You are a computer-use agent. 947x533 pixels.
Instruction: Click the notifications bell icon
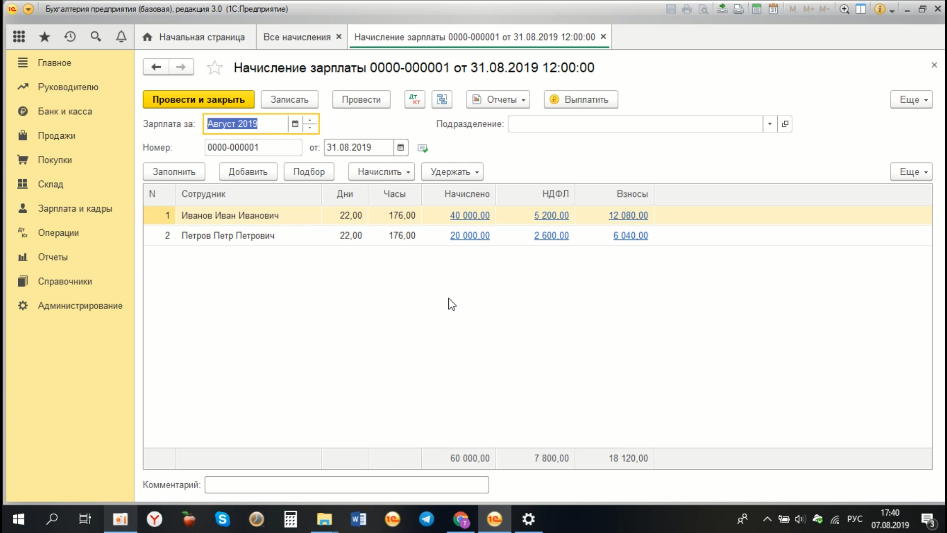[x=121, y=37]
